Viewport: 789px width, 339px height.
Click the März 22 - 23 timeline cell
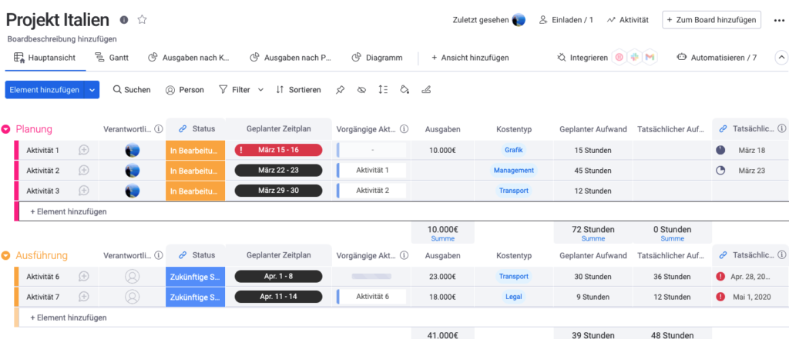coord(278,170)
